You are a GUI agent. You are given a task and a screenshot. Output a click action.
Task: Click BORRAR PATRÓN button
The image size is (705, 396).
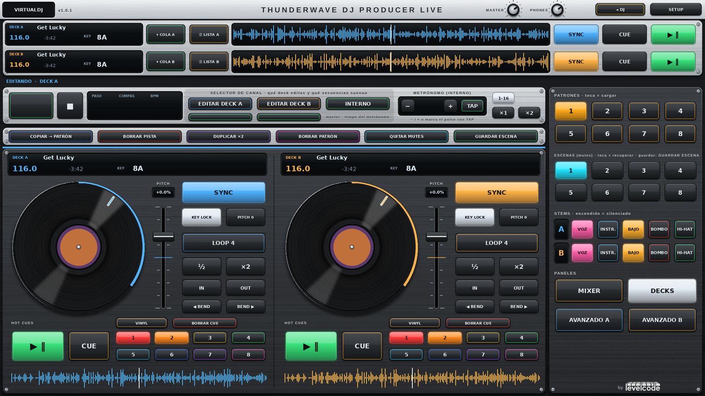(318, 137)
